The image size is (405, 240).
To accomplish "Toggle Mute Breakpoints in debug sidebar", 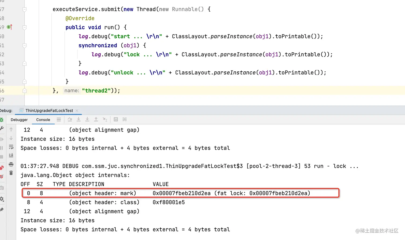I will [2, 176].
